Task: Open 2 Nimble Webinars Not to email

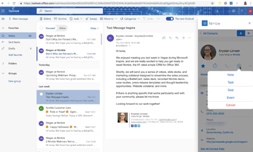Action: pyautogui.click(x=68, y=142)
